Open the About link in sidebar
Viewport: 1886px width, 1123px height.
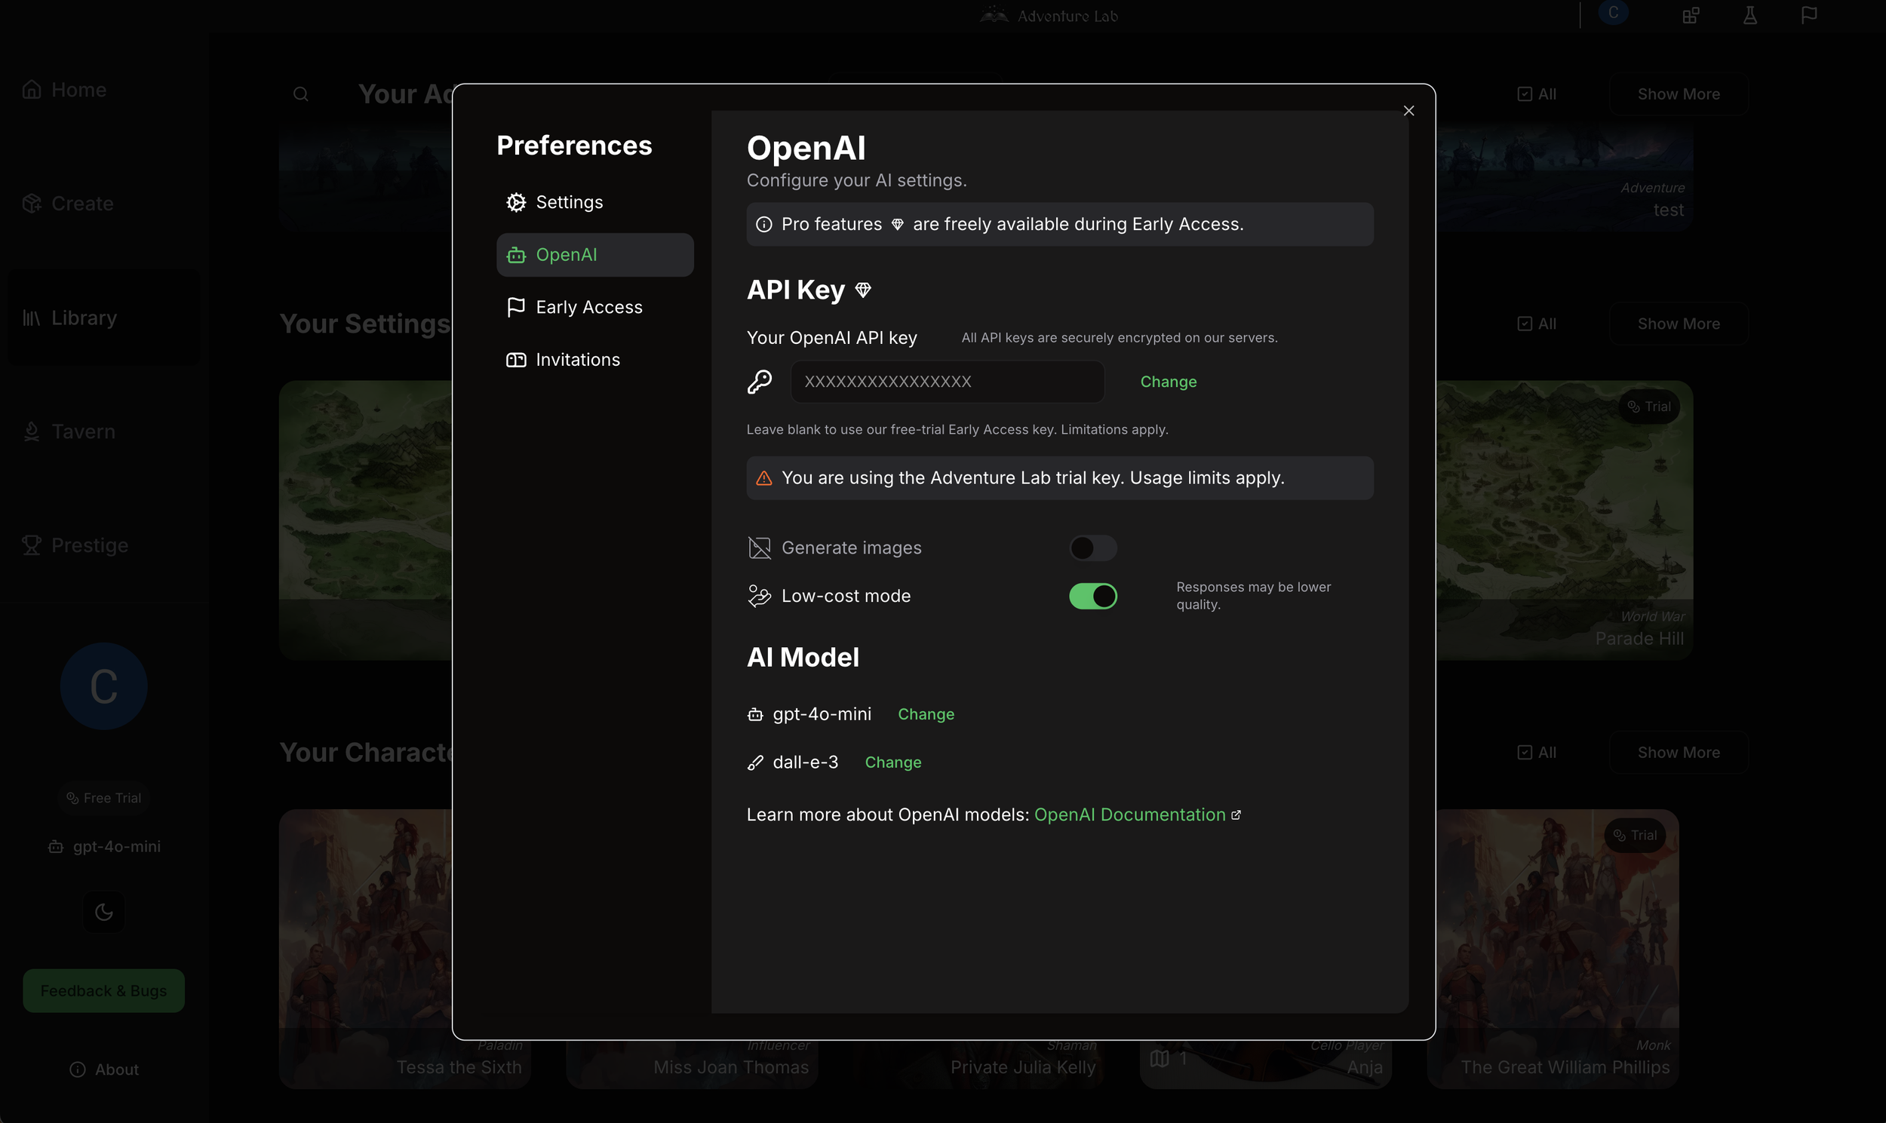[x=103, y=1069]
